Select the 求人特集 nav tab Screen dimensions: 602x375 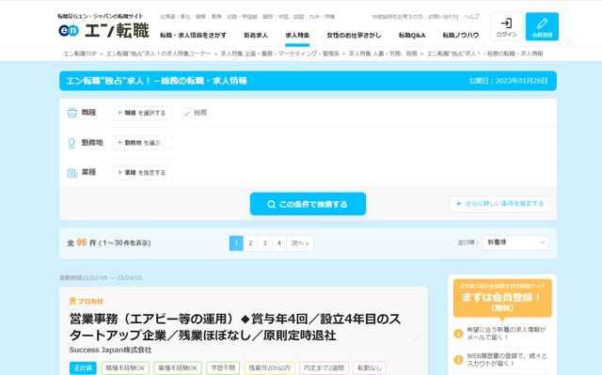[x=297, y=36]
